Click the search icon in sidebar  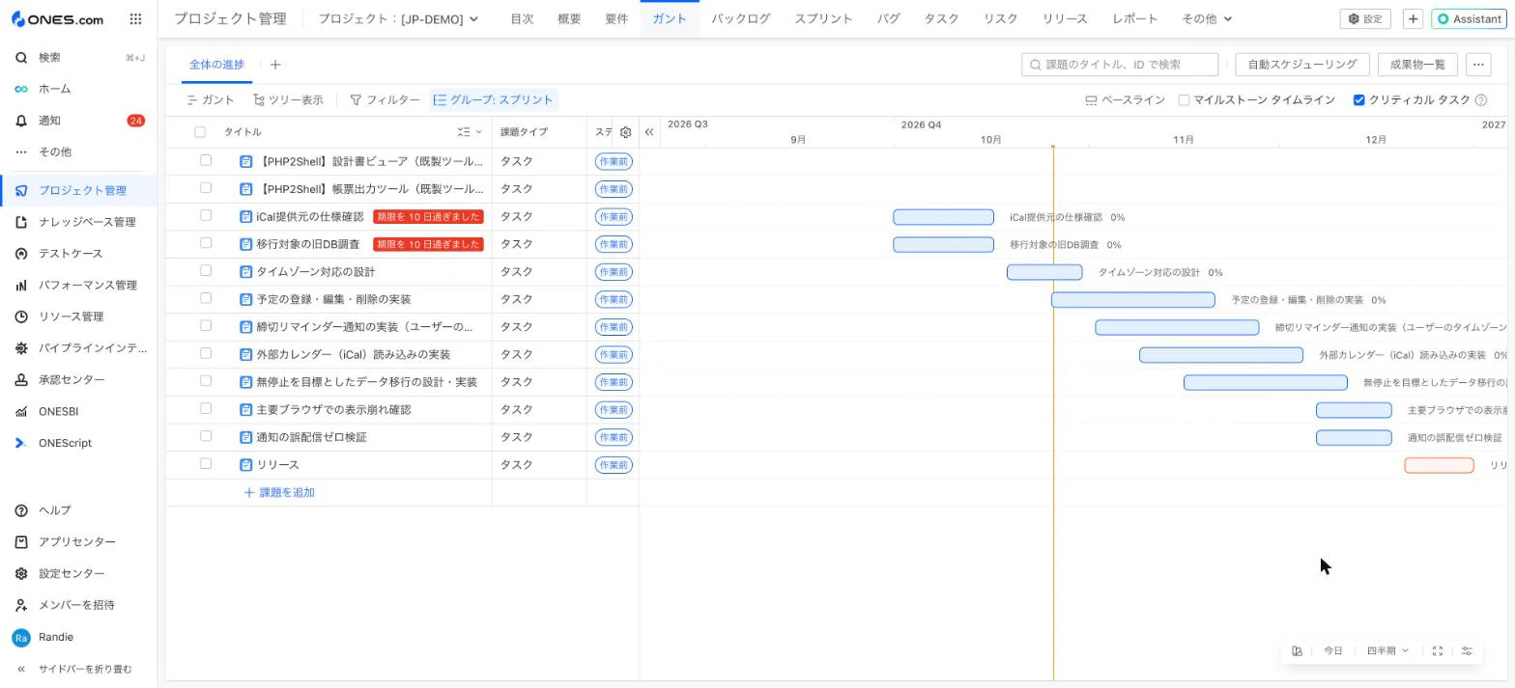21,58
